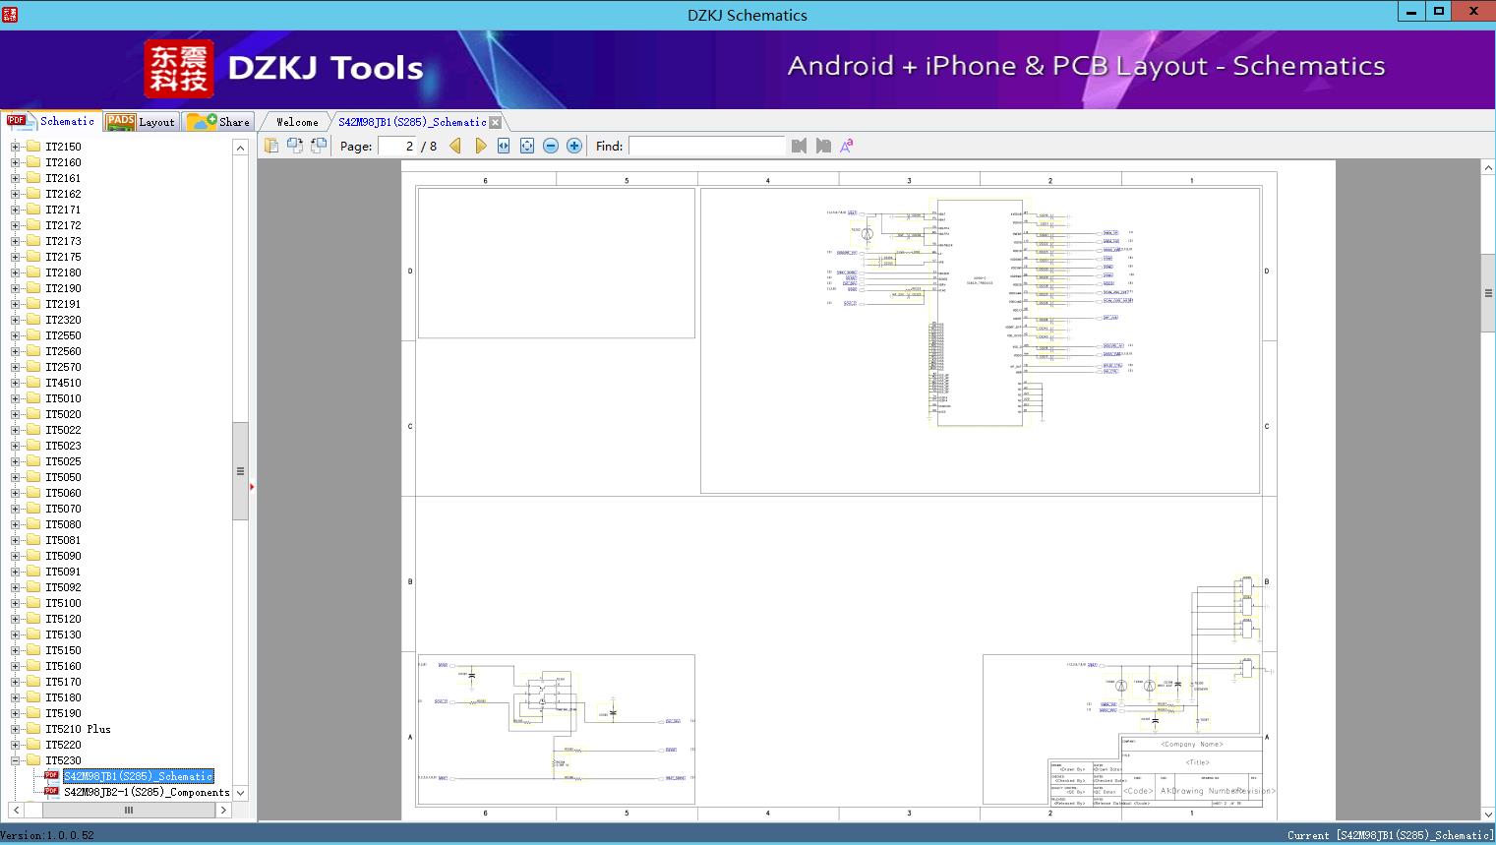Screen dimensions: 1496x845
Task: Click tree panel vertical scrollbar thumb
Action: click(x=240, y=471)
